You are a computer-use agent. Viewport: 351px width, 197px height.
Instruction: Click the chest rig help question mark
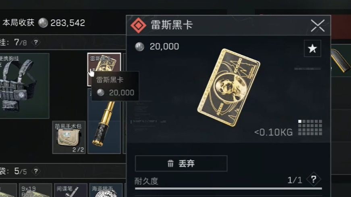(x=36, y=42)
